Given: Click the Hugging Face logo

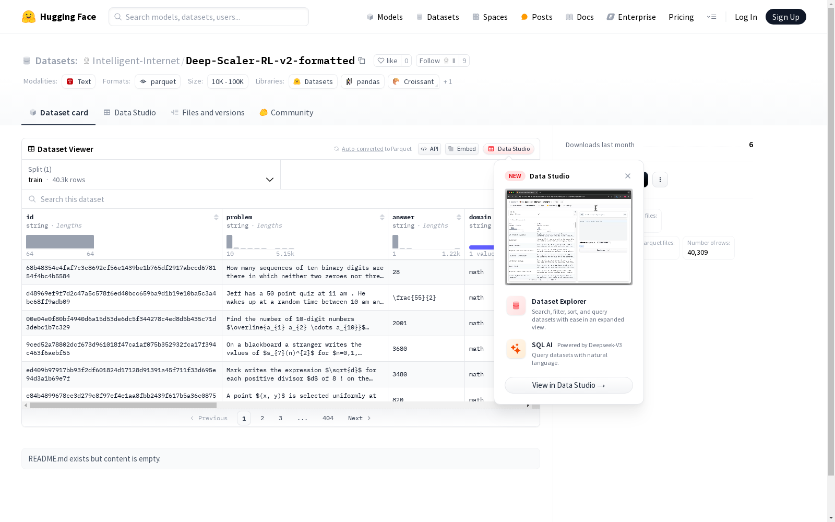Looking at the screenshot, I should (59, 17).
